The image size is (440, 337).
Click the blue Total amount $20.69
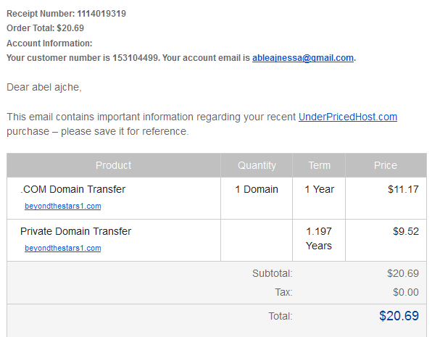(x=399, y=316)
